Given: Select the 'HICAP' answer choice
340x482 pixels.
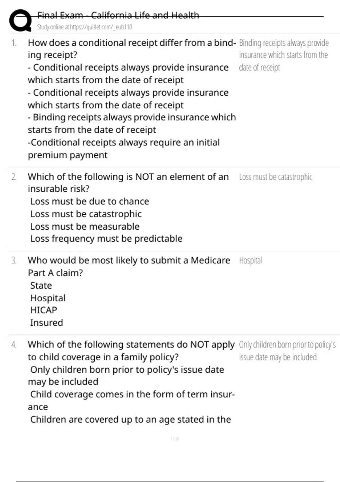Looking at the screenshot, I should [43, 310].
